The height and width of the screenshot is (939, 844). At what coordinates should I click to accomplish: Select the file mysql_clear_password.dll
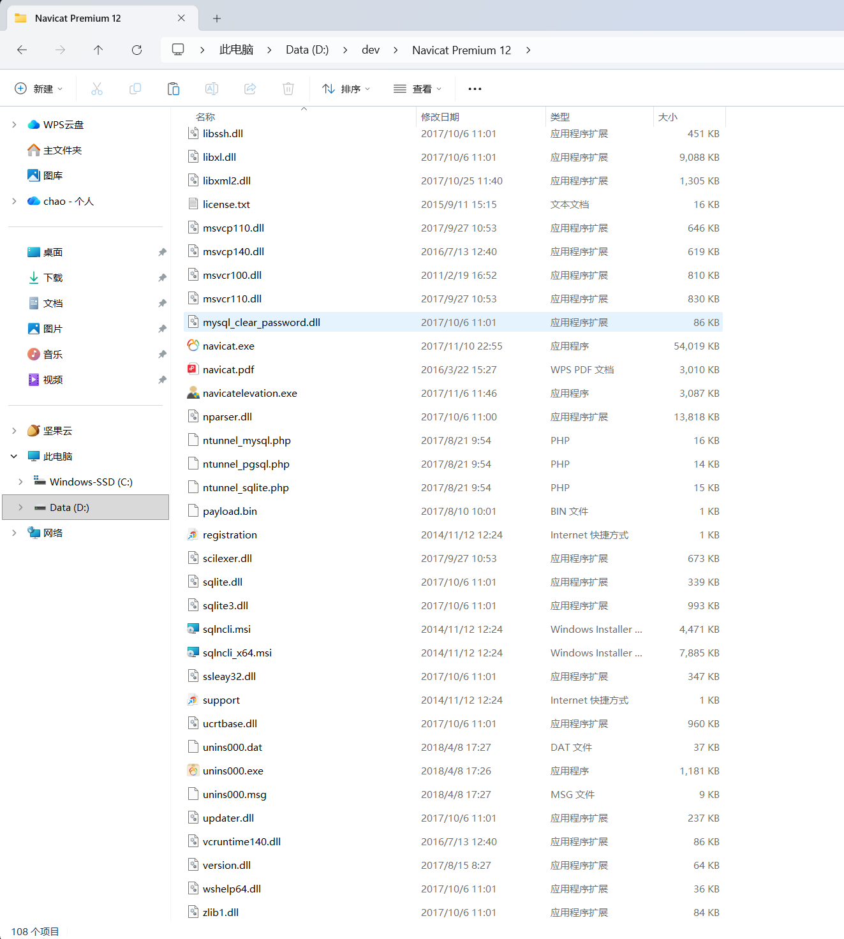[453, 322]
